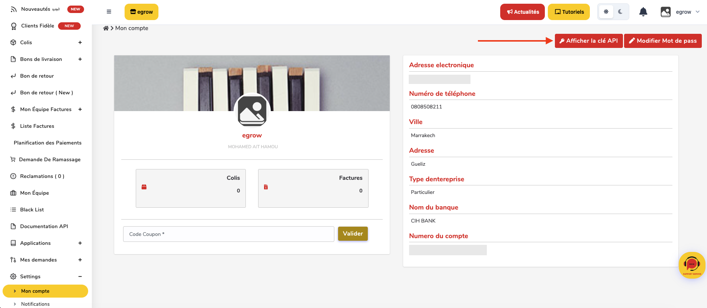Click the Black List list icon
707x308 pixels.
13,210
